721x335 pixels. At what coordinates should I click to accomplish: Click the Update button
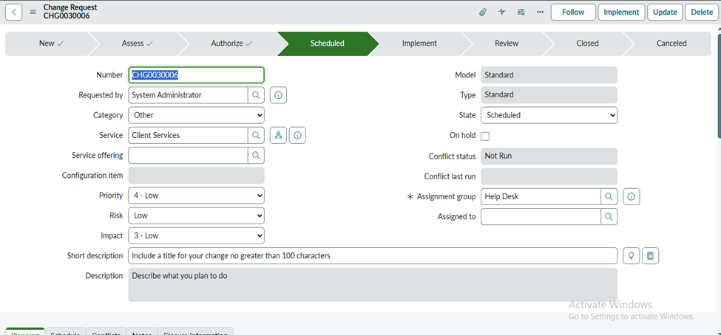point(665,12)
